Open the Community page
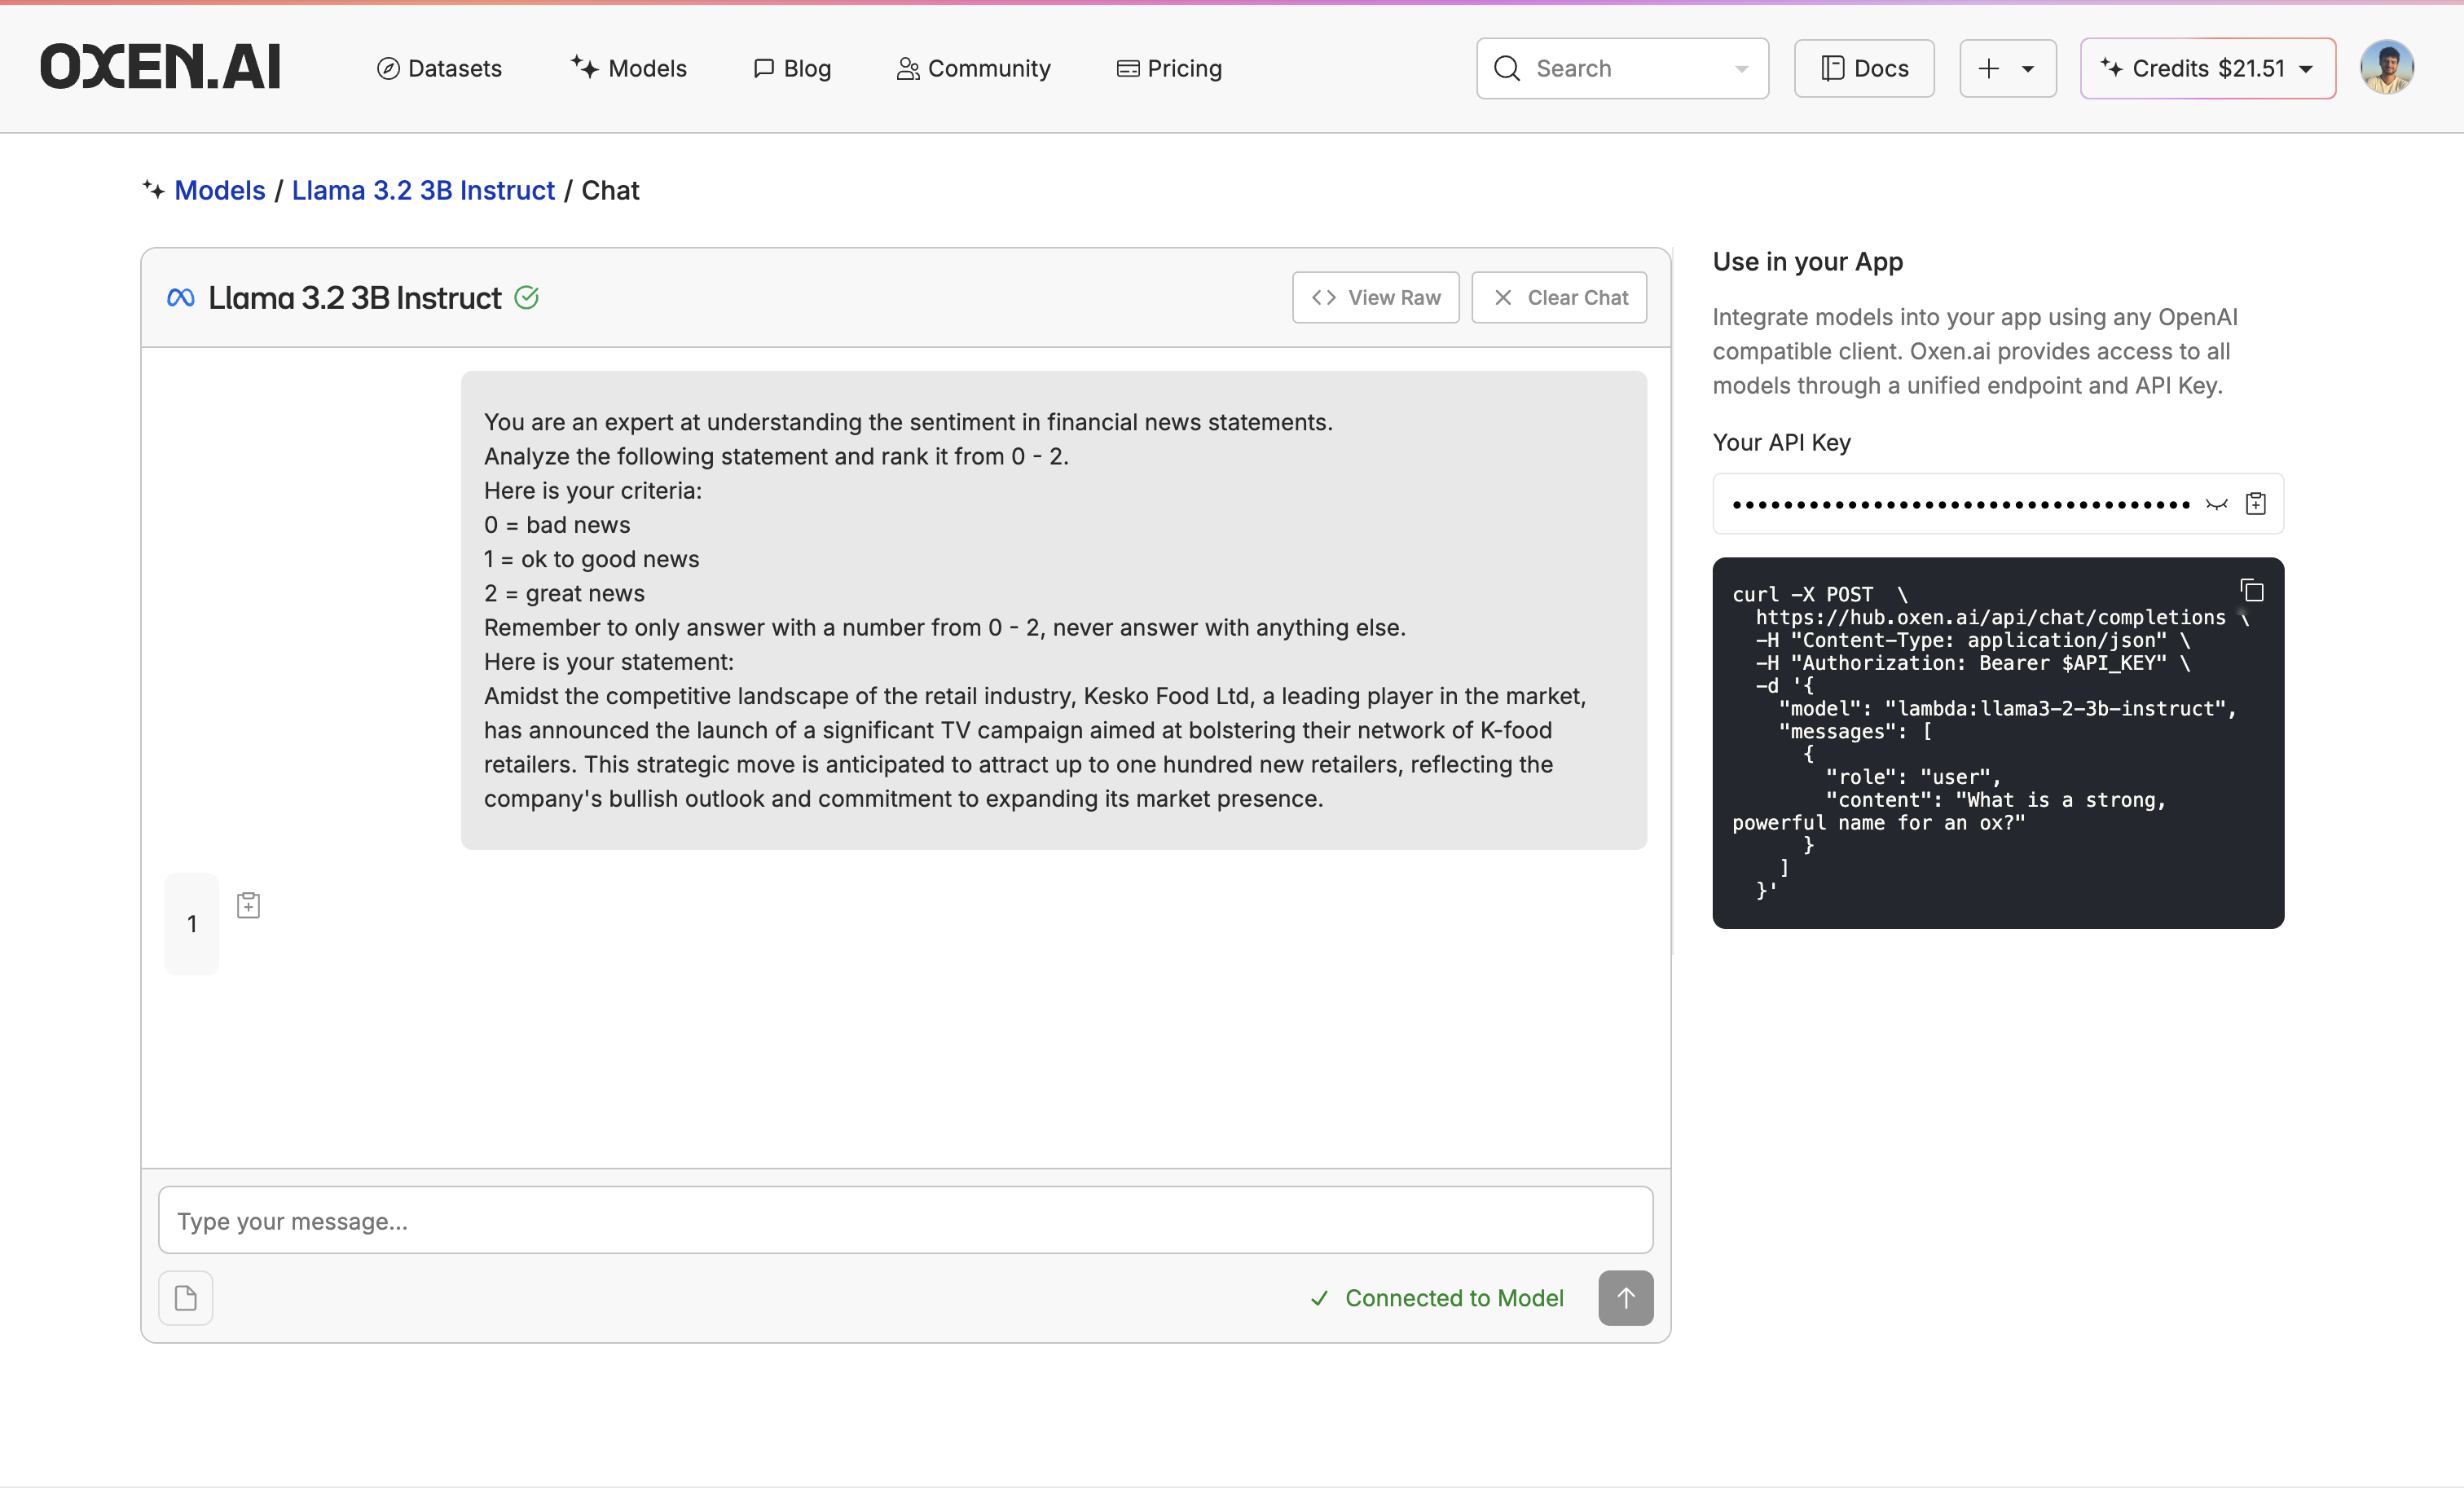The height and width of the screenshot is (1488, 2464). [973, 68]
